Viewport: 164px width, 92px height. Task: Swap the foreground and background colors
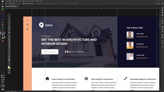click(10, 66)
